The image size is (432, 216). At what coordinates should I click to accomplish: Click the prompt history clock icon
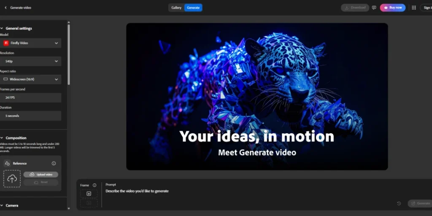(399, 203)
